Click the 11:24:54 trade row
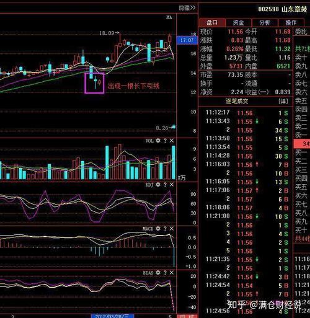The width and height of the screenshot is (310, 318). click(246, 286)
